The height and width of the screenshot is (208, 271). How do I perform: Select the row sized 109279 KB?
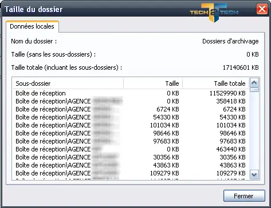pyautogui.click(x=131, y=173)
